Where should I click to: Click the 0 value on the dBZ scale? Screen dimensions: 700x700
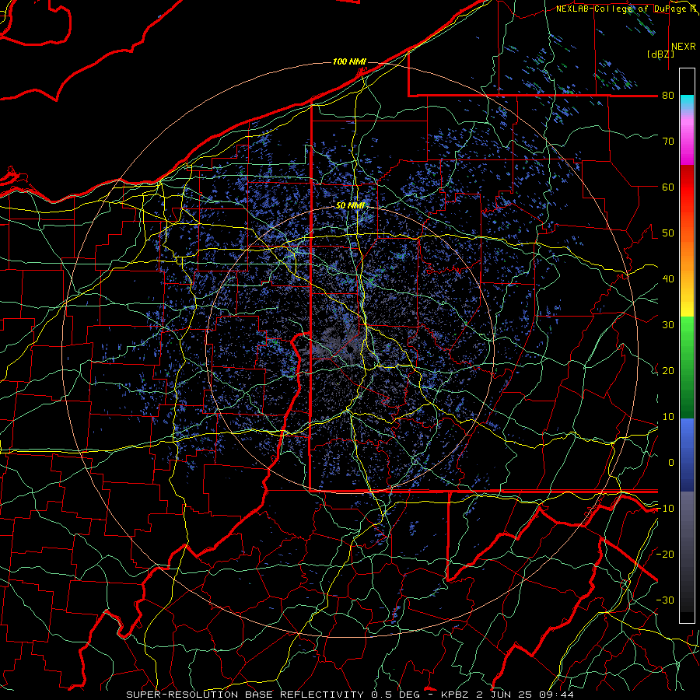(x=671, y=463)
